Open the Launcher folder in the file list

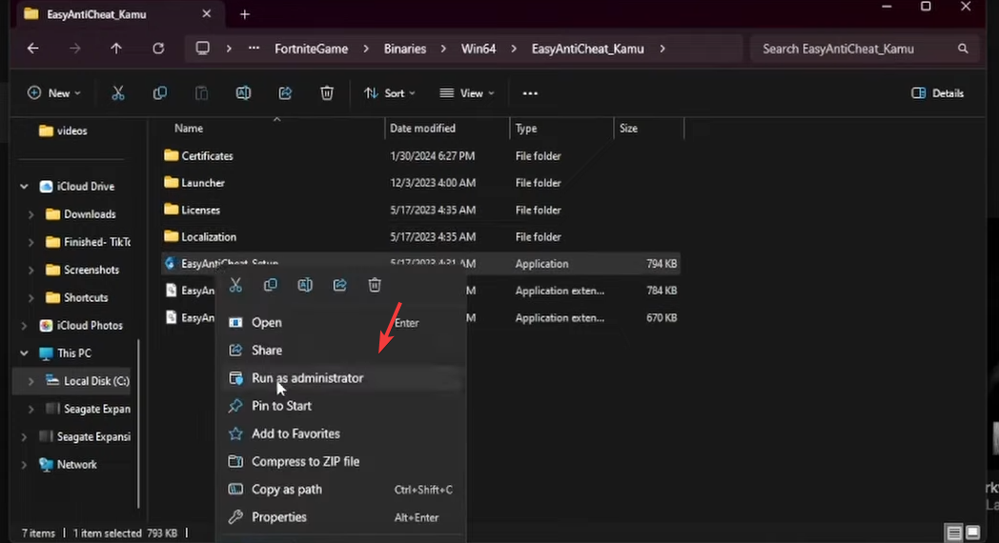coord(203,183)
